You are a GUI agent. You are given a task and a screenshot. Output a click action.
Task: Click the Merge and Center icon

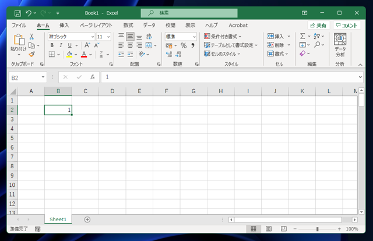click(x=149, y=45)
